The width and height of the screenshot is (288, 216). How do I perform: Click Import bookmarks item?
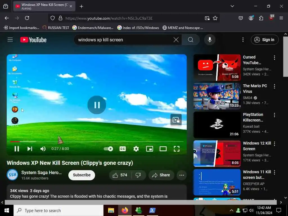coord(21,28)
